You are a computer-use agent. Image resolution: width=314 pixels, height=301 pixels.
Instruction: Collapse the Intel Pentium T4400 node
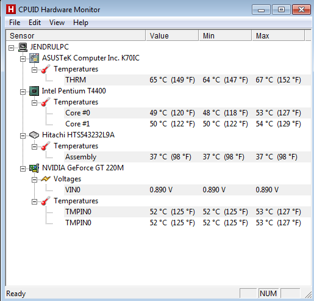point(23,92)
